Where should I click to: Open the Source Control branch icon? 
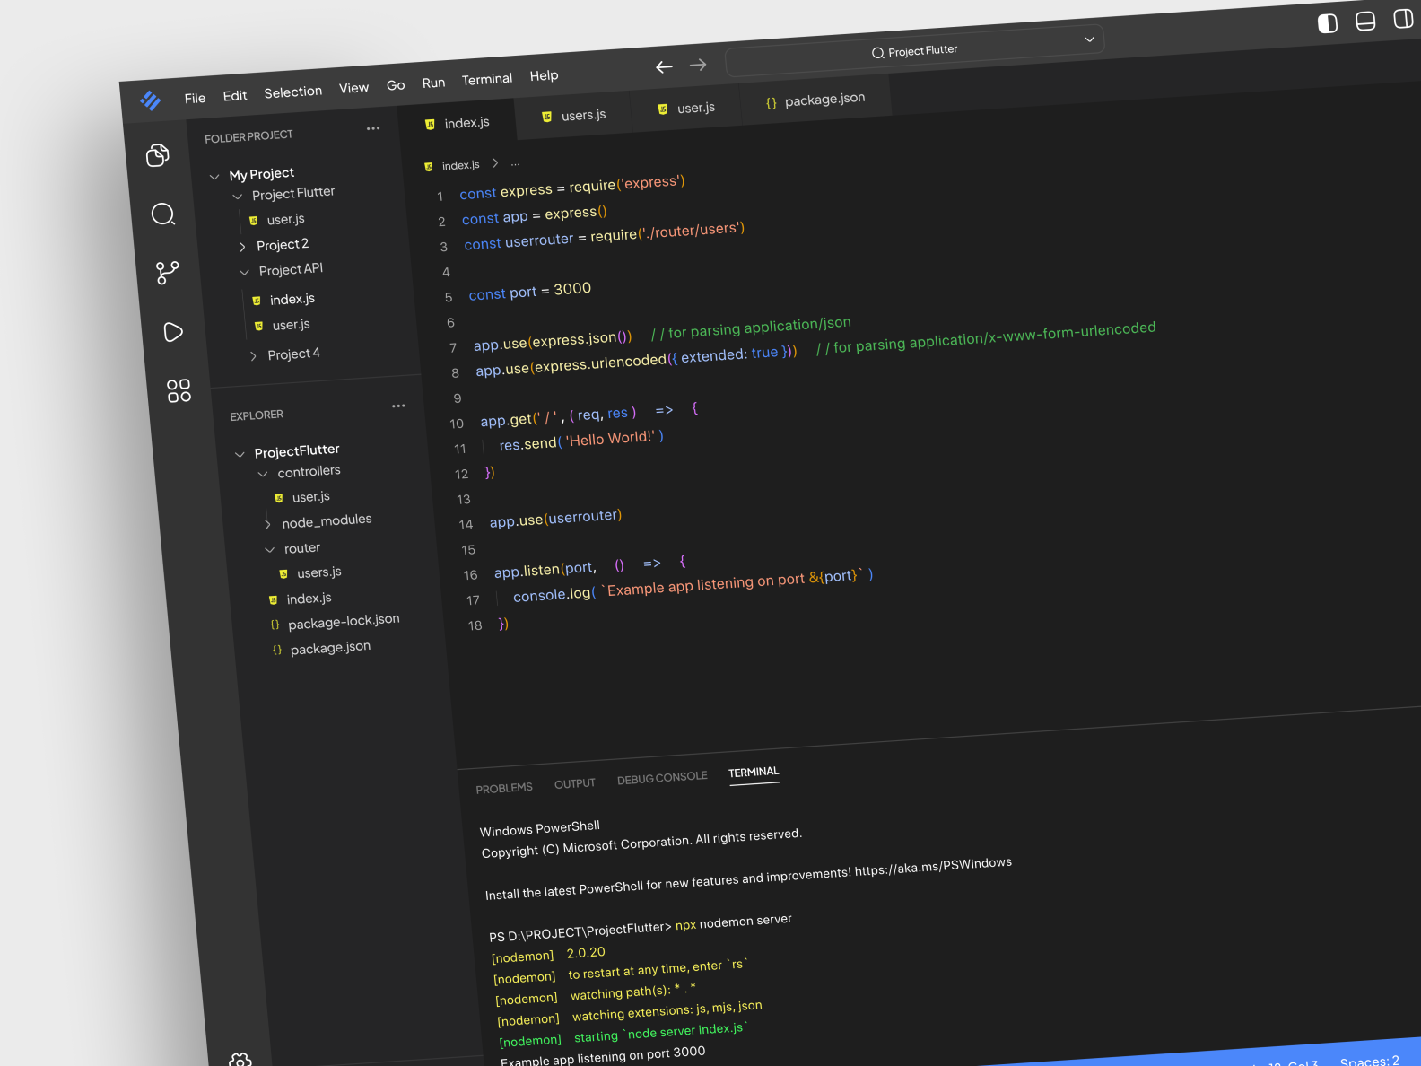[x=168, y=273]
